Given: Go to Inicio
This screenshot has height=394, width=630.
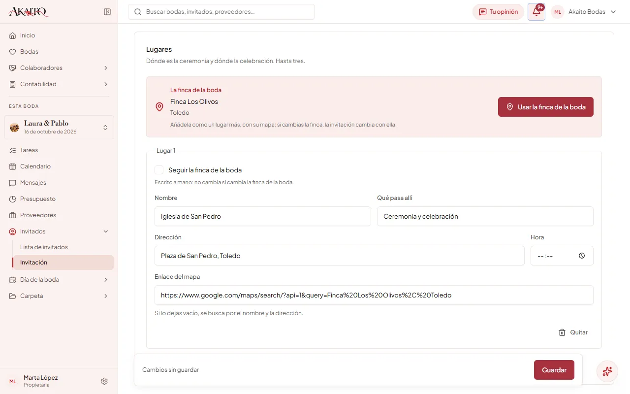Looking at the screenshot, I should 59,35.
